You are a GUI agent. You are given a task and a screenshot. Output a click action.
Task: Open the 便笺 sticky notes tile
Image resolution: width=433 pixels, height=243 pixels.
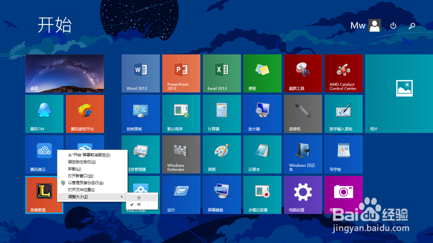point(262,74)
